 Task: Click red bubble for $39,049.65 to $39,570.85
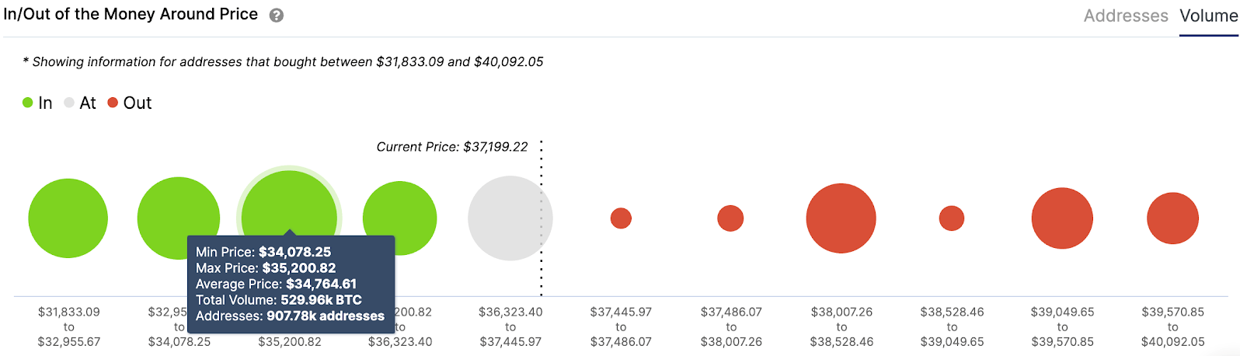(x=1062, y=218)
